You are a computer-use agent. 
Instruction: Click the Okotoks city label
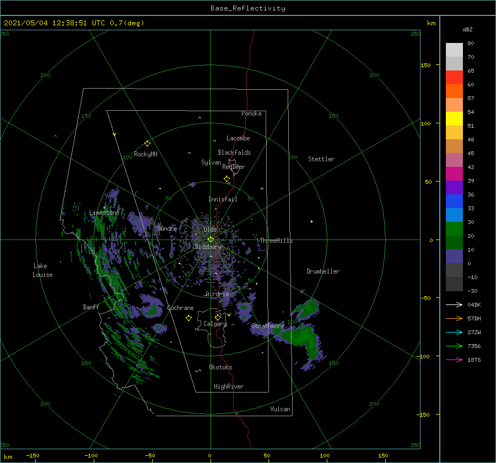[220, 367]
